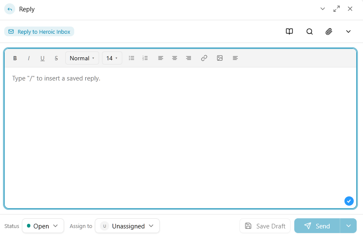The image size is (363, 236).
Task: Open the Normal paragraph style dropdown
Action: click(82, 58)
